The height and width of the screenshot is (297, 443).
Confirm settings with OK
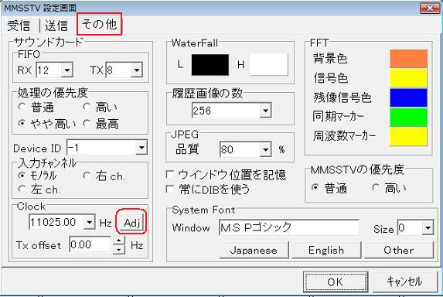coord(336,282)
